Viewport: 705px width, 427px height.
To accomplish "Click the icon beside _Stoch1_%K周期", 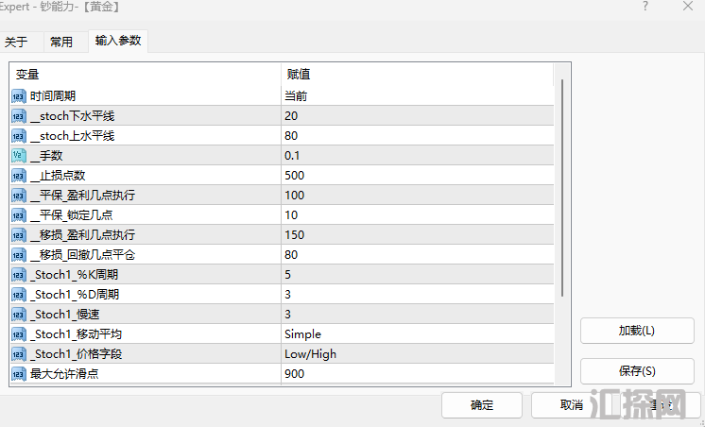I will point(19,275).
